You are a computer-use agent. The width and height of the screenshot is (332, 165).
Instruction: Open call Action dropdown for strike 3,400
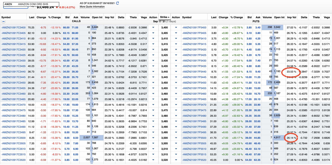tap(153, 27)
